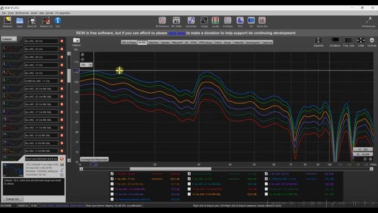Check trace 7 No ARC -26 Vol RM SML

[112, 184]
